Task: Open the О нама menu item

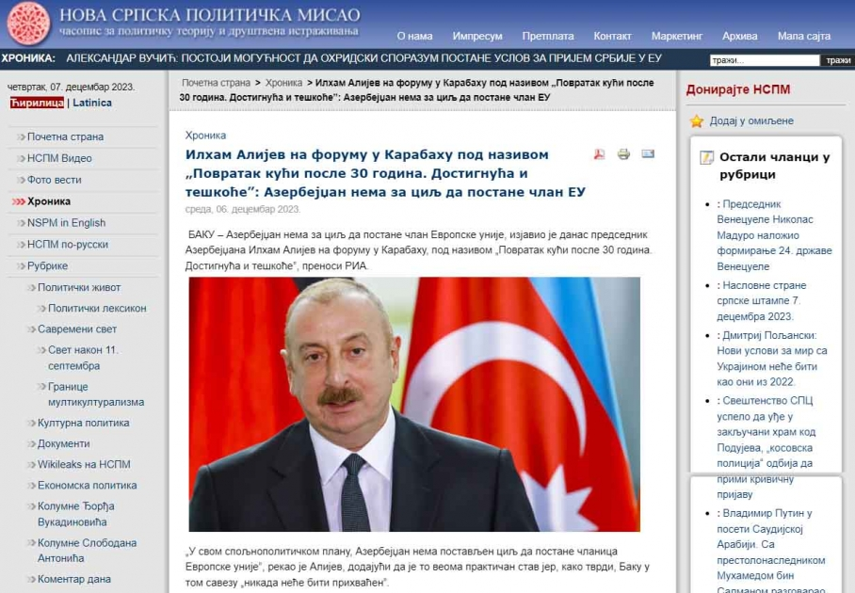Action: [x=414, y=36]
